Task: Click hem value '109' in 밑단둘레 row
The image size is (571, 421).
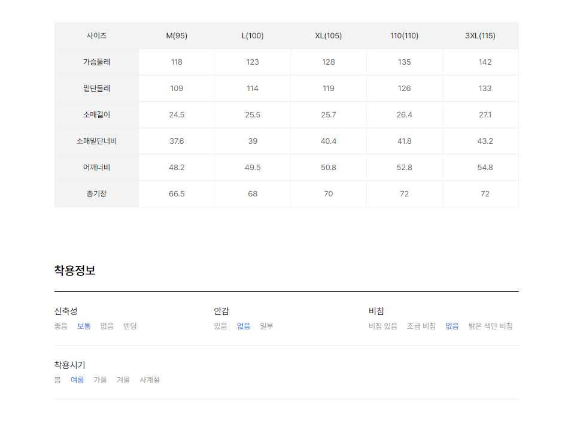Action: [x=177, y=88]
